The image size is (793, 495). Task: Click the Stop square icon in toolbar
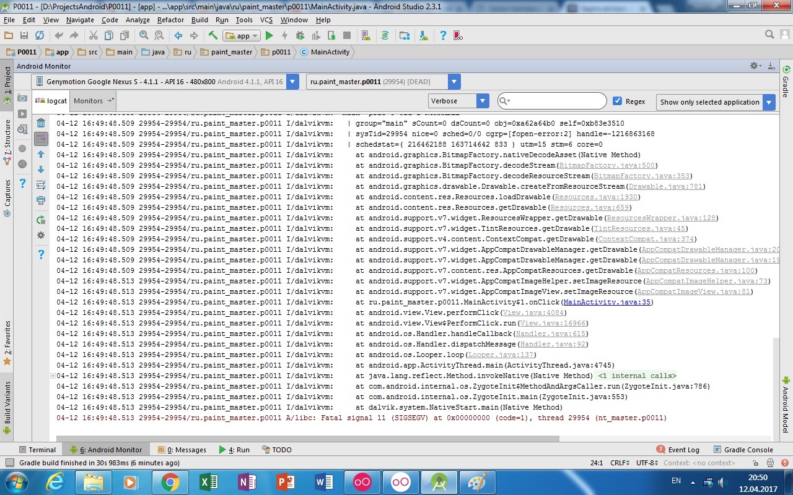click(347, 36)
